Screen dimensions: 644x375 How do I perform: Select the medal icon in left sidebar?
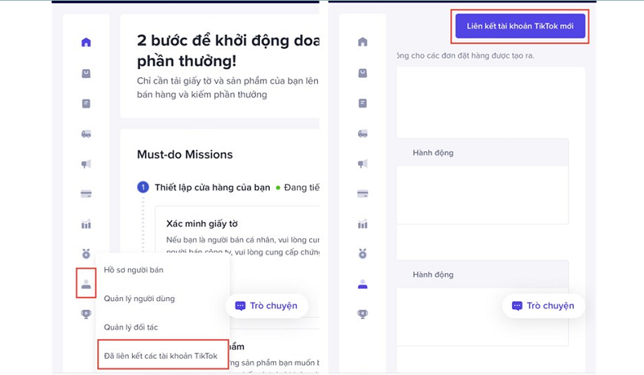point(86,254)
